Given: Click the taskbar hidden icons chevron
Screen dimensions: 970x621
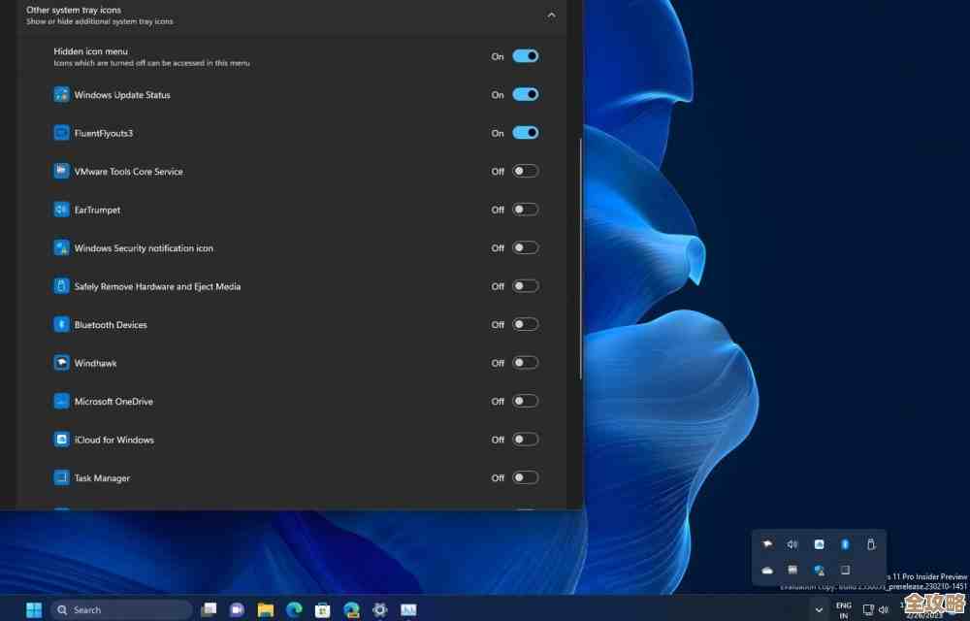Looking at the screenshot, I should (819, 609).
